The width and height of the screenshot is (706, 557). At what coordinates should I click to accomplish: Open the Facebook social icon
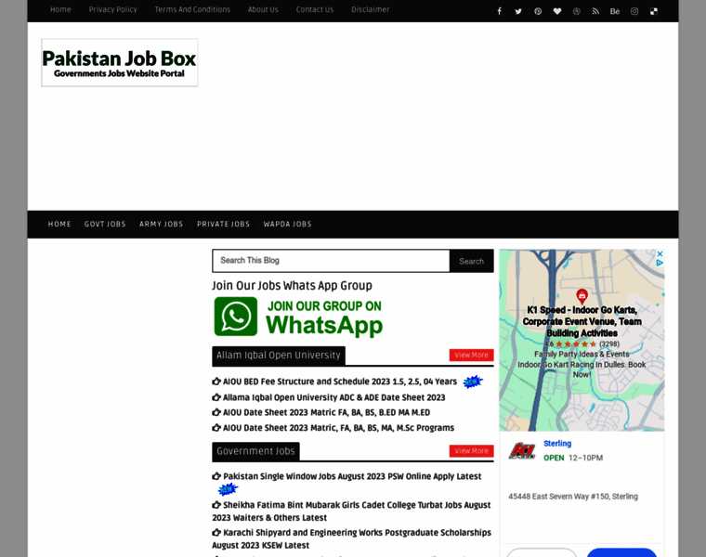point(499,11)
